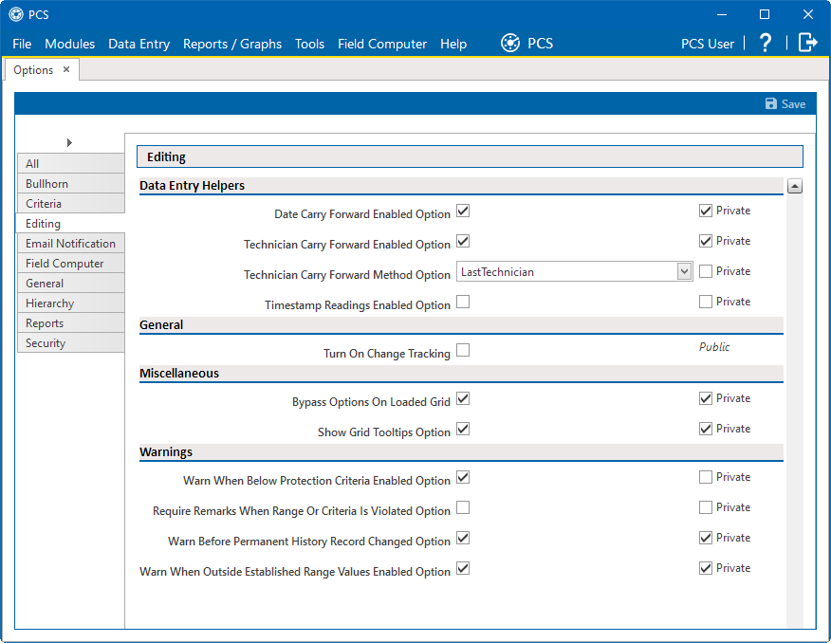Toggle Private for Date Carry Forward option
This screenshot has height=643, width=831.
(x=706, y=211)
